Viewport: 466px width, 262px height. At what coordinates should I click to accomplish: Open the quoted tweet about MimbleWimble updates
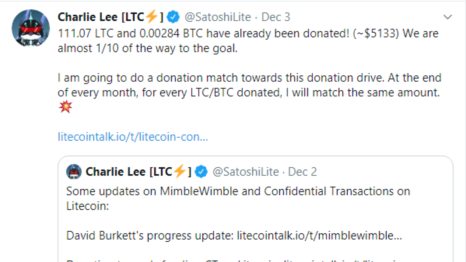click(x=255, y=209)
